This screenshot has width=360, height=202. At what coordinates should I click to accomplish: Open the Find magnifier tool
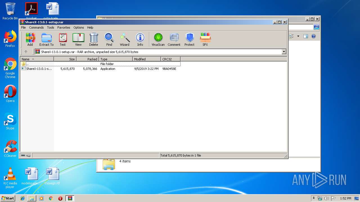tap(109, 40)
